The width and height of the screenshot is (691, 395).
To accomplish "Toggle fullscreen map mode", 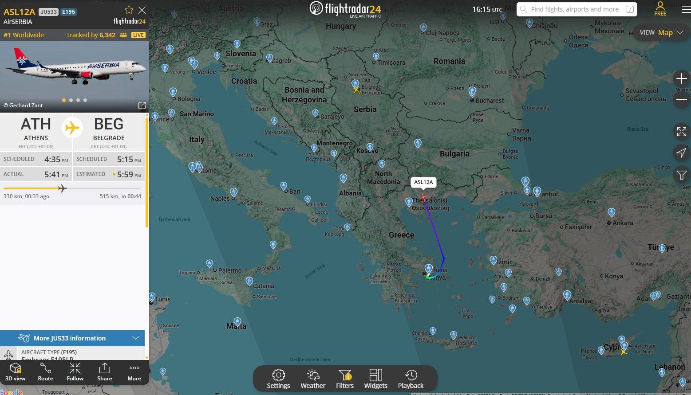I will (681, 131).
